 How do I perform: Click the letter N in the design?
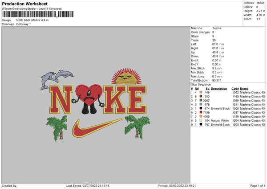[x=61, y=100]
